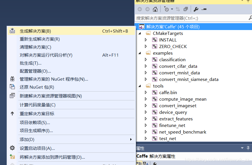Click the tools folder icon

click(148, 86)
